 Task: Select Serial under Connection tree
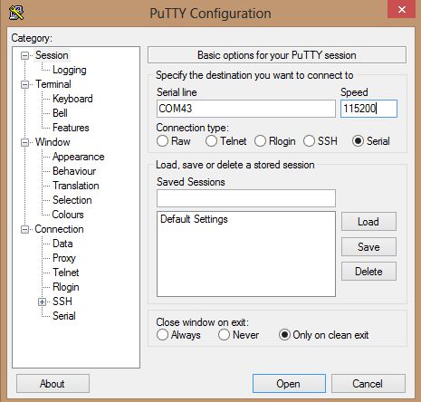tap(64, 316)
